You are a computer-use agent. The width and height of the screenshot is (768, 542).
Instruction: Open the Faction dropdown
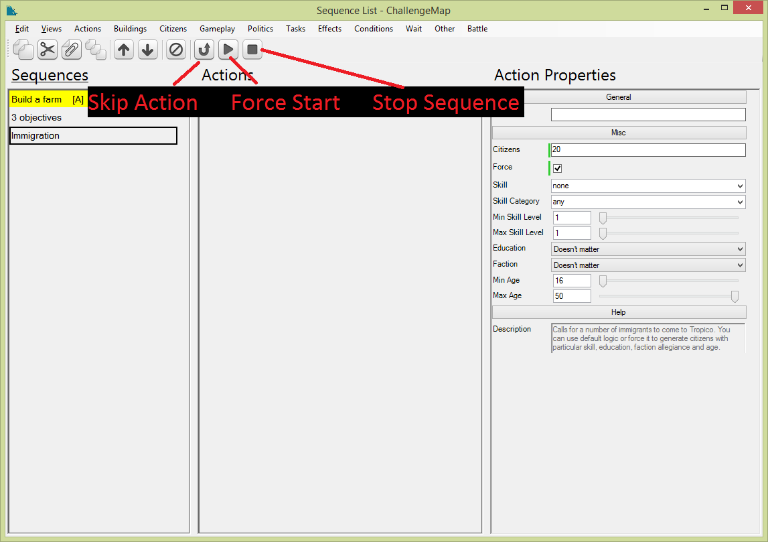pyautogui.click(x=648, y=265)
